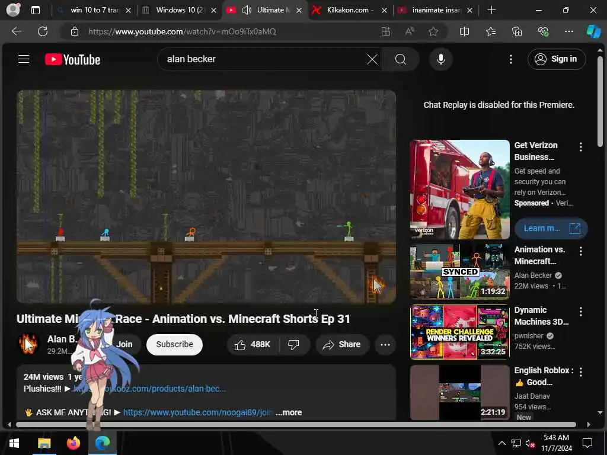Play the Render Challenge Winners thumbnail
The height and width of the screenshot is (455, 607).
459,332
